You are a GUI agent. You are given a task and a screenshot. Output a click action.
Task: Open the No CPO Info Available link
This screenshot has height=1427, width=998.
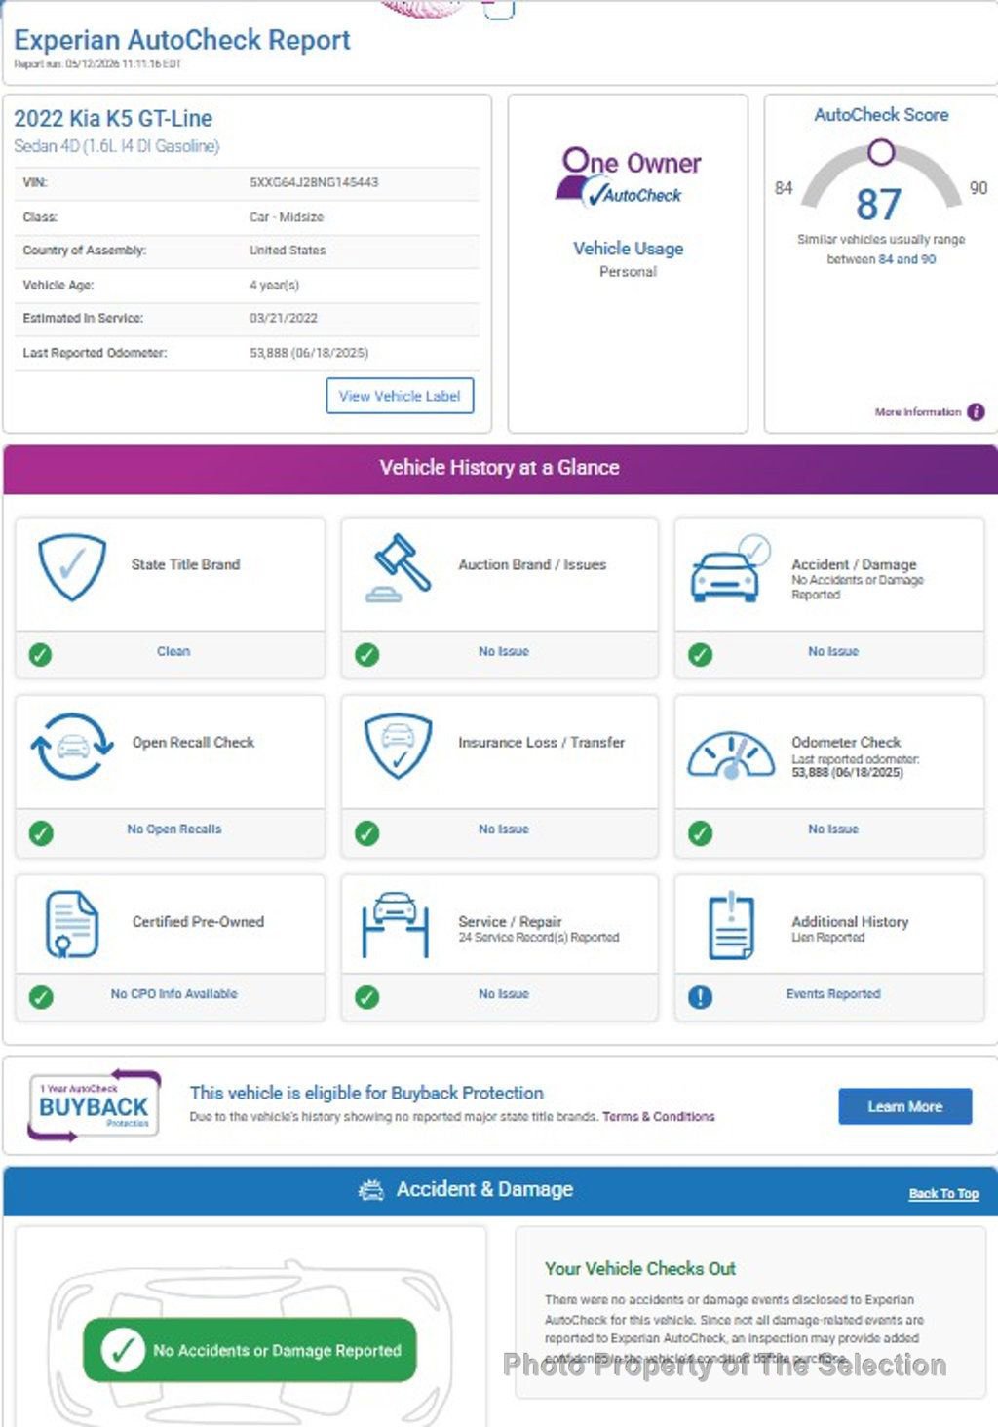pyautogui.click(x=173, y=994)
